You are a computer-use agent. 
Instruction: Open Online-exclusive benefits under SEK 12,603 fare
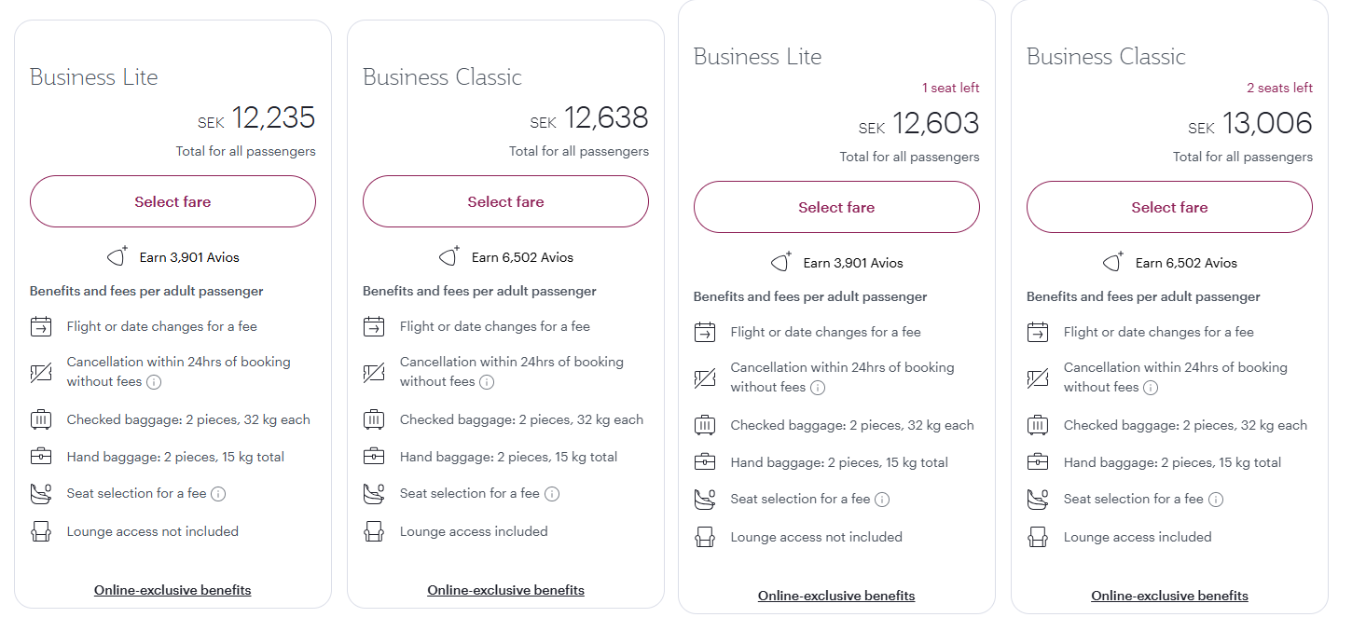click(836, 596)
